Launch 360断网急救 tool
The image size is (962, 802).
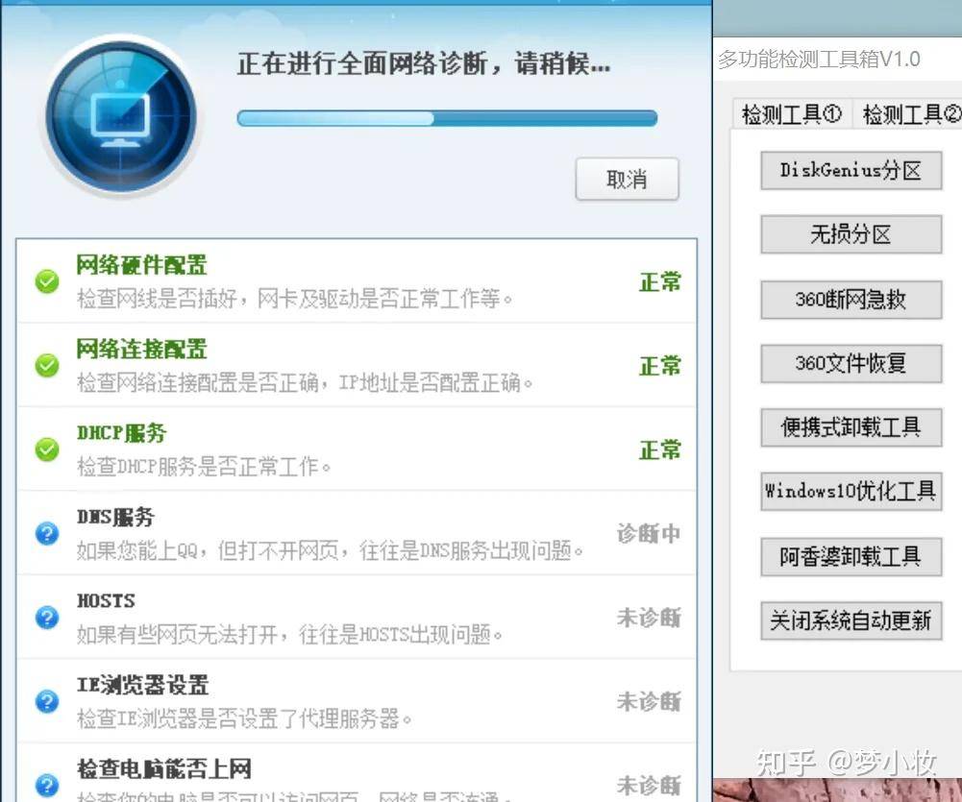pos(851,300)
